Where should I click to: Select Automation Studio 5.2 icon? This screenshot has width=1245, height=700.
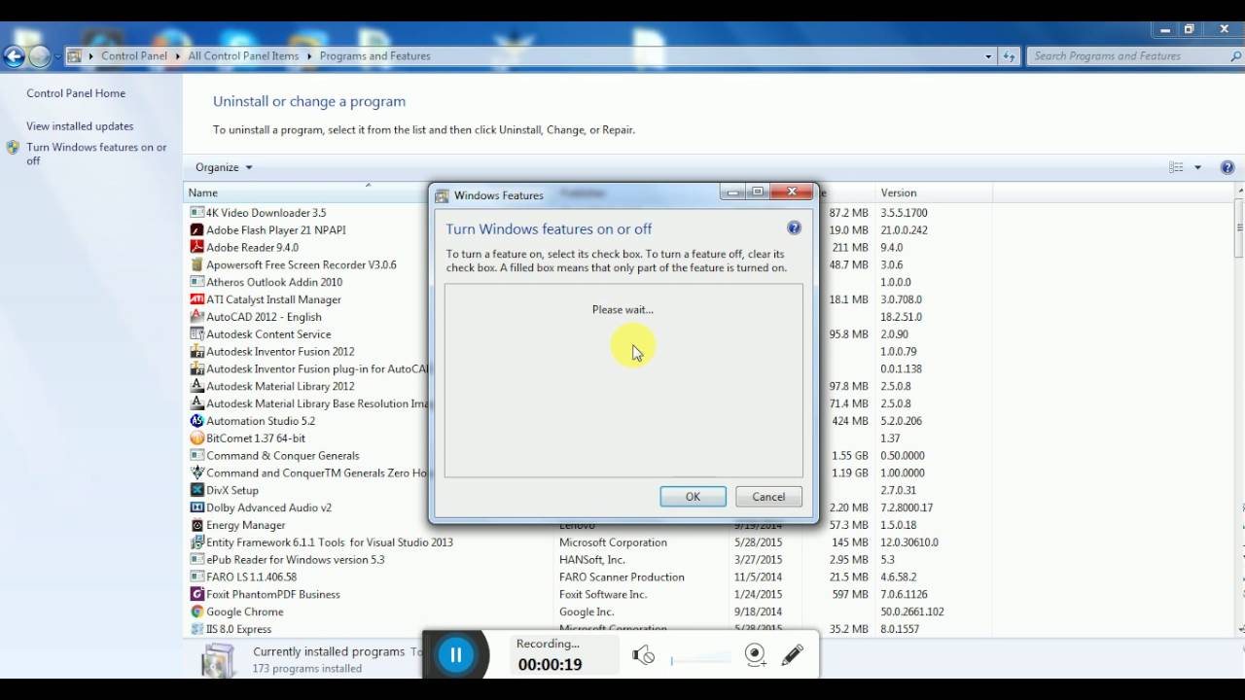click(x=197, y=421)
